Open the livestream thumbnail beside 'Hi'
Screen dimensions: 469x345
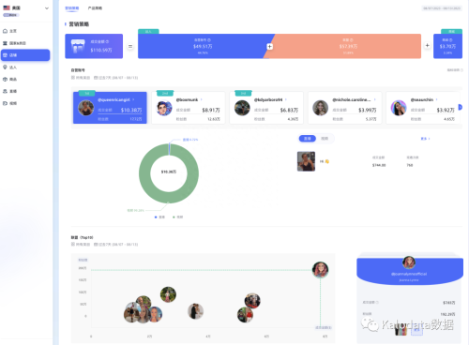coord(306,161)
